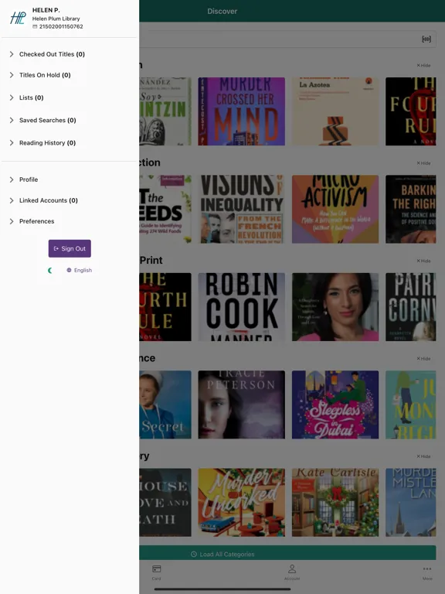The image size is (445, 594).
Task: Expand Checked Out Titles chevron
Action: coord(12,54)
